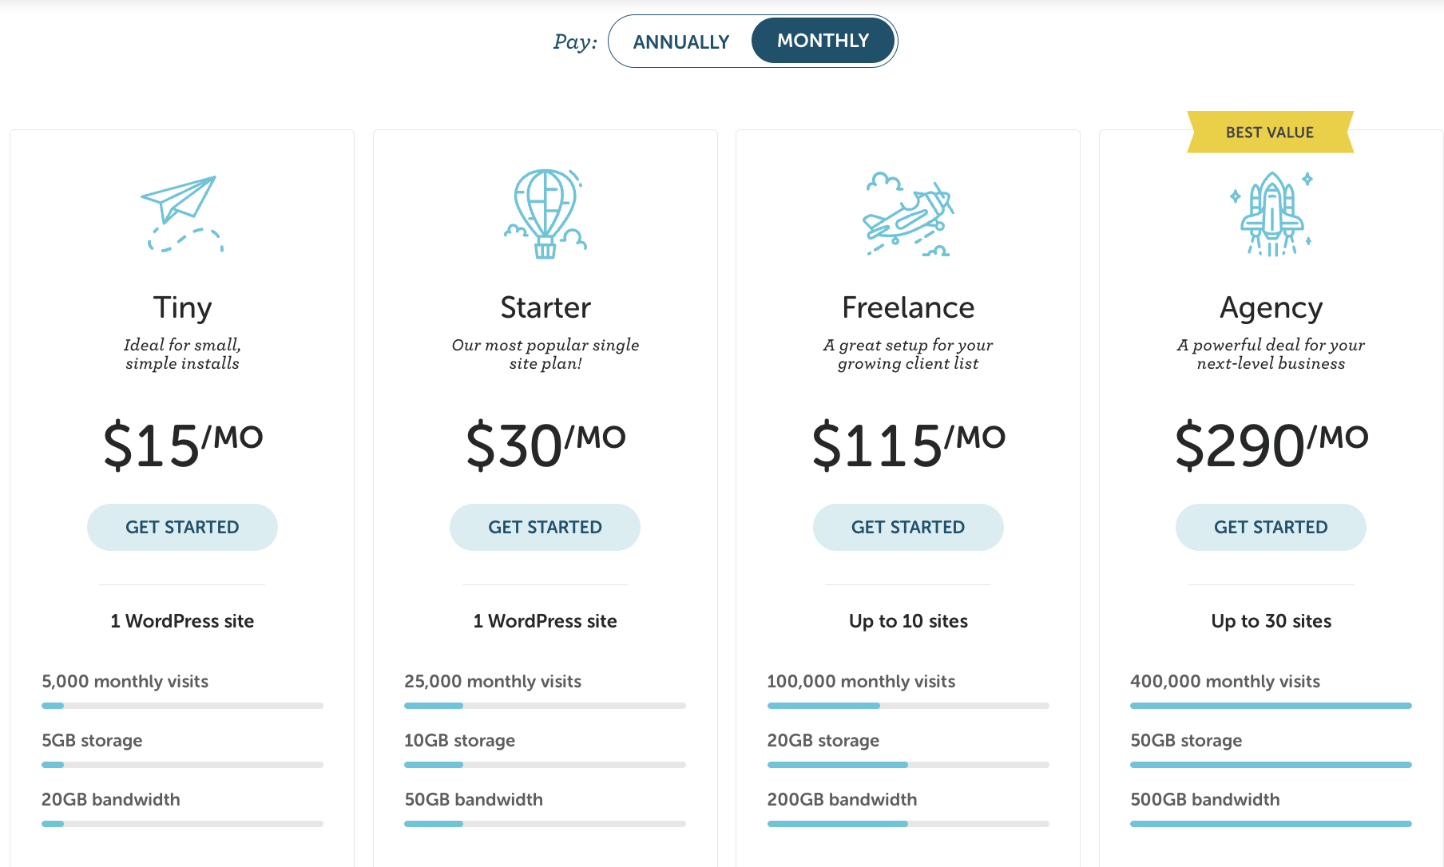Click the Agency plan space shuttle icon
The width and height of the screenshot is (1444, 867).
(x=1271, y=213)
